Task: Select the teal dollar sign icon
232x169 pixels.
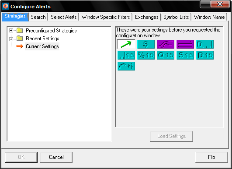Action: 146,44
